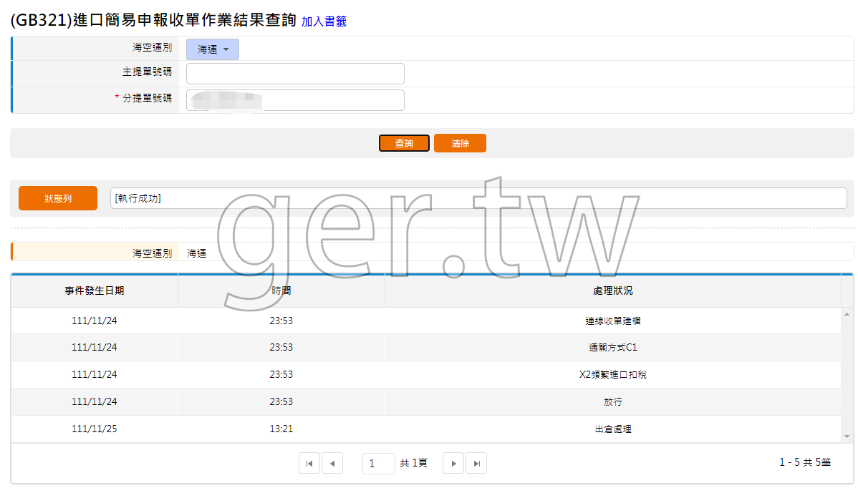Click the 分提單號碼 input field
This screenshot has width=858, height=488.
pyautogui.click(x=296, y=100)
